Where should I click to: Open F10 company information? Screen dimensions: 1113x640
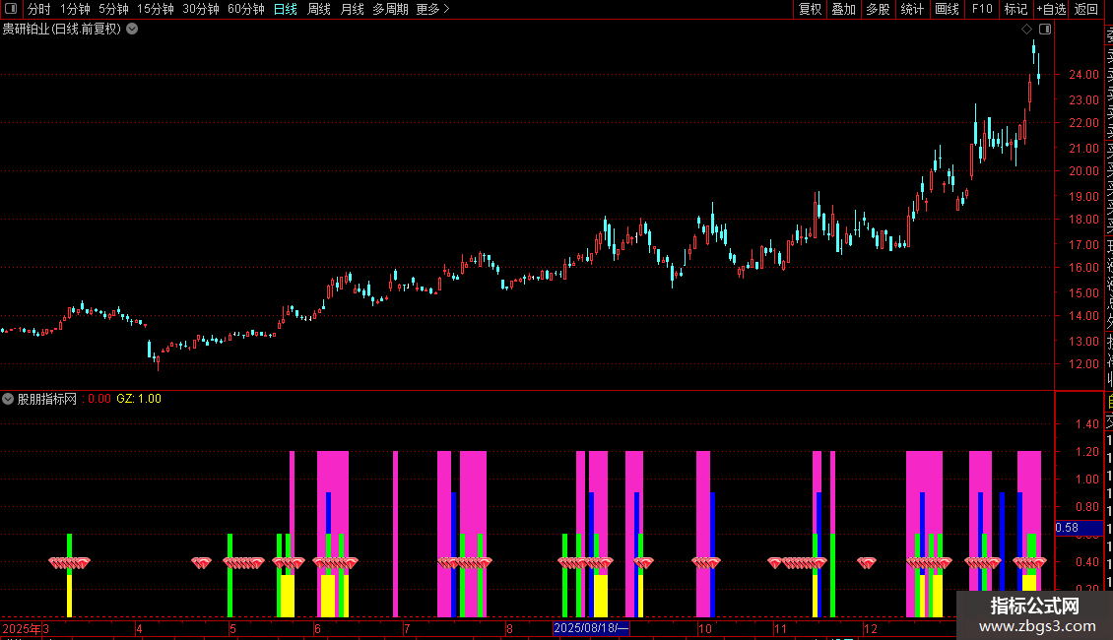click(x=982, y=9)
